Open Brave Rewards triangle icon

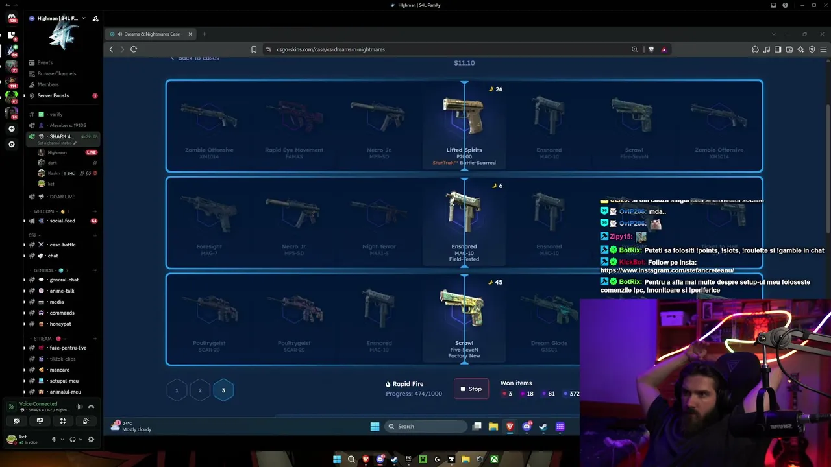click(x=664, y=49)
